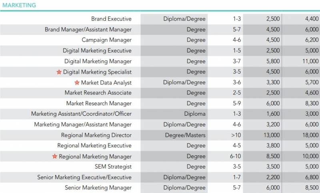
Task: Click the star beside Digital Marketing Specialist
Action: tap(59, 72)
